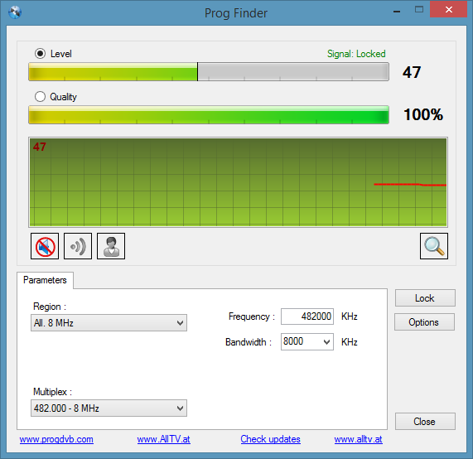The width and height of the screenshot is (473, 459).
Task: Click the Lock button
Action: (425, 298)
